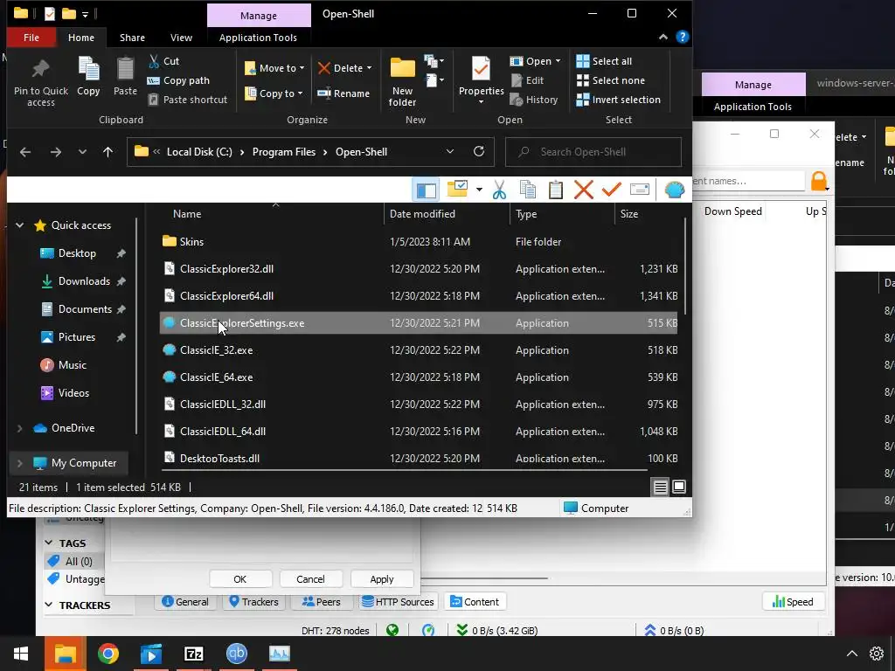This screenshot has height=671, width=895.
Task: Click Manage tab in Open-Shell window
Action: (x=259, y=16)
